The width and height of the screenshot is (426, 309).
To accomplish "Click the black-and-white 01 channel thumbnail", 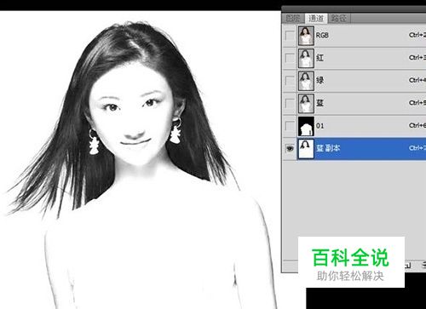I will coord(306,126).
